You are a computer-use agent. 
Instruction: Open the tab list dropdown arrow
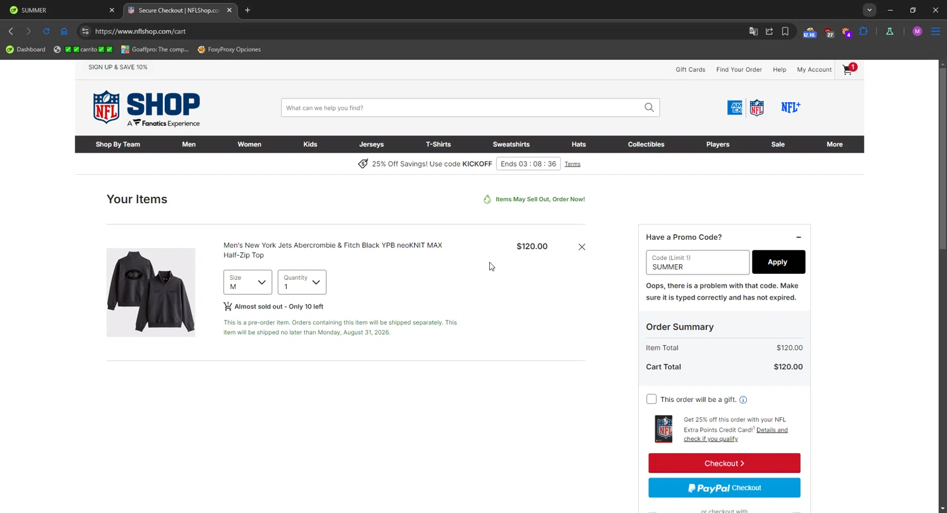(869, 10)
